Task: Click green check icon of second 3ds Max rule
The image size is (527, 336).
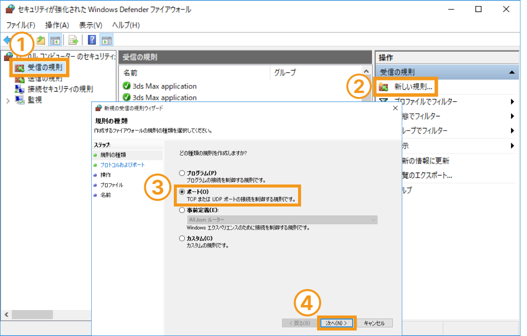Action: click(127, 97)
